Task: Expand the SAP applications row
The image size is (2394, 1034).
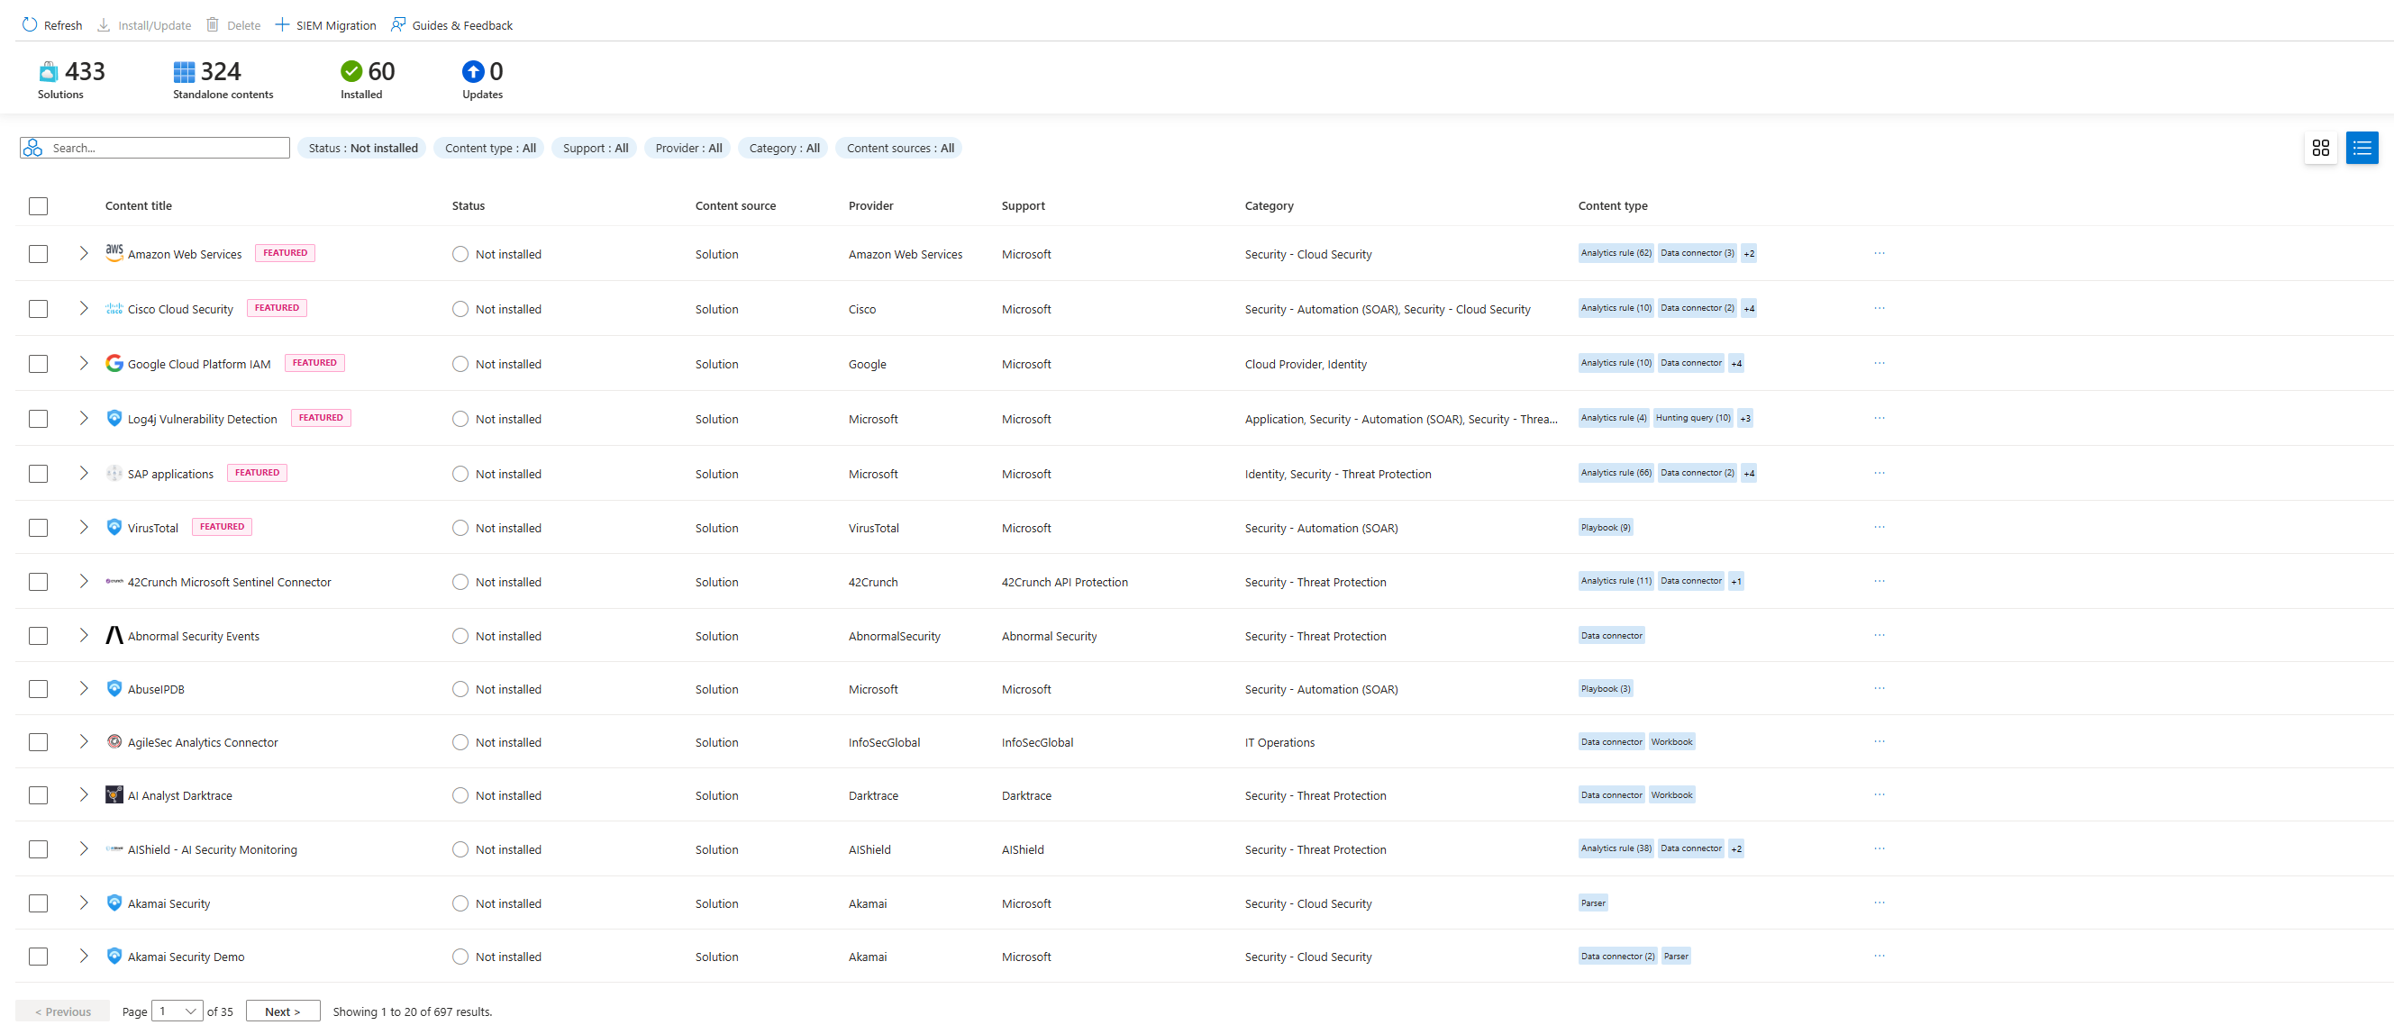Action: click(84, 474)
